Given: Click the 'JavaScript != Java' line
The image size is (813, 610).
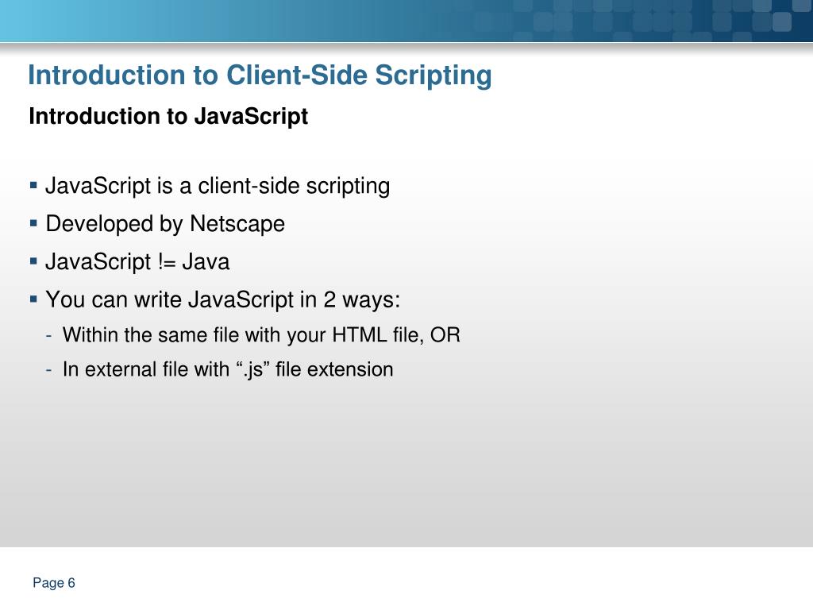Looking at the screenshot, I should tap(137, 261).
